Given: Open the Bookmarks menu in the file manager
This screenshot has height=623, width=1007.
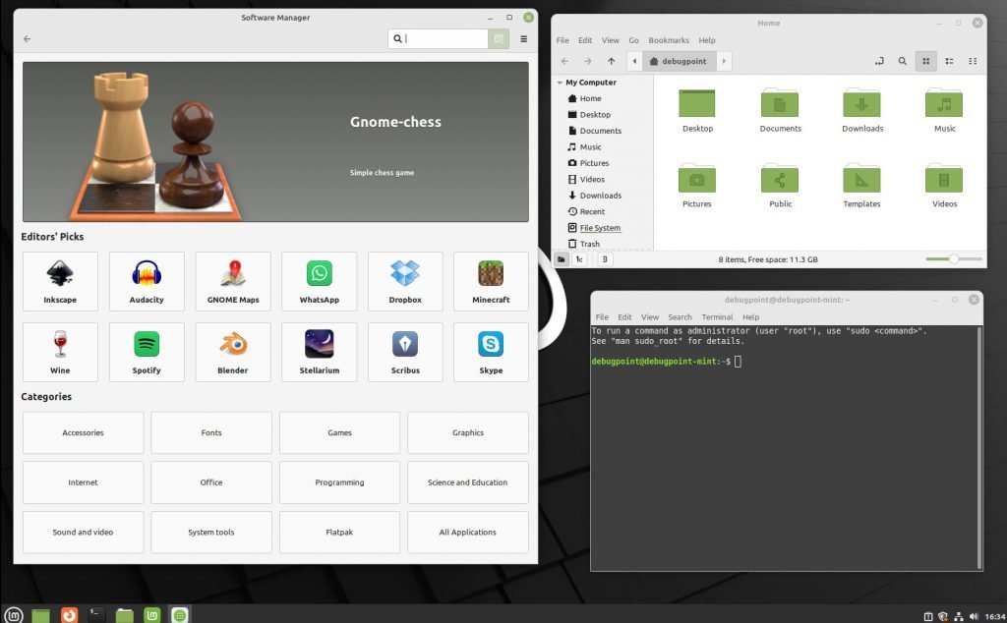Looking at the screenshot, I should (668, 40).
